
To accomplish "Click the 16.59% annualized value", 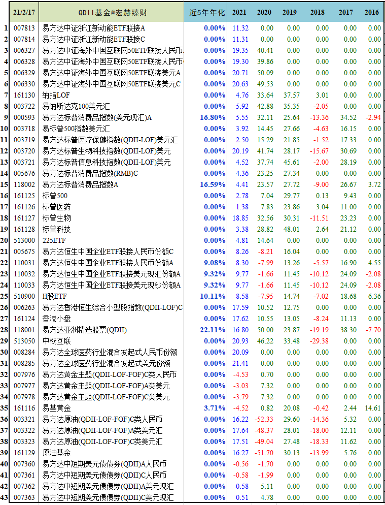I will tap(213, 184).
